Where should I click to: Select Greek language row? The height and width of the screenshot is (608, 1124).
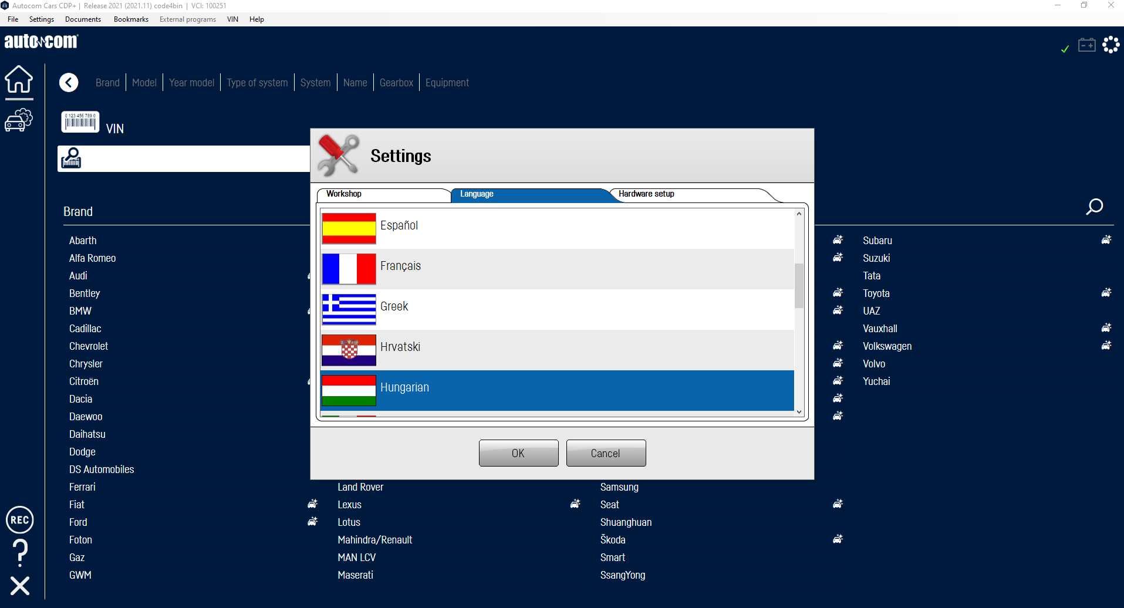click(558, 309)
